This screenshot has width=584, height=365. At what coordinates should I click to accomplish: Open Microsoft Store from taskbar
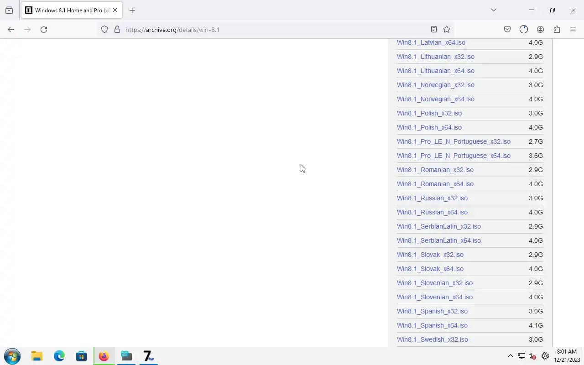coord(81,356)
